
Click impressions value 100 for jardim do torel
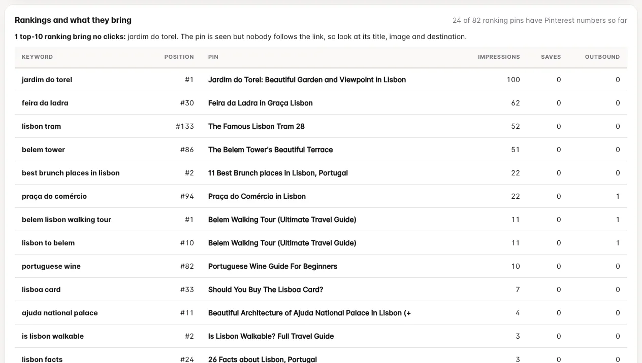[513, 80]
